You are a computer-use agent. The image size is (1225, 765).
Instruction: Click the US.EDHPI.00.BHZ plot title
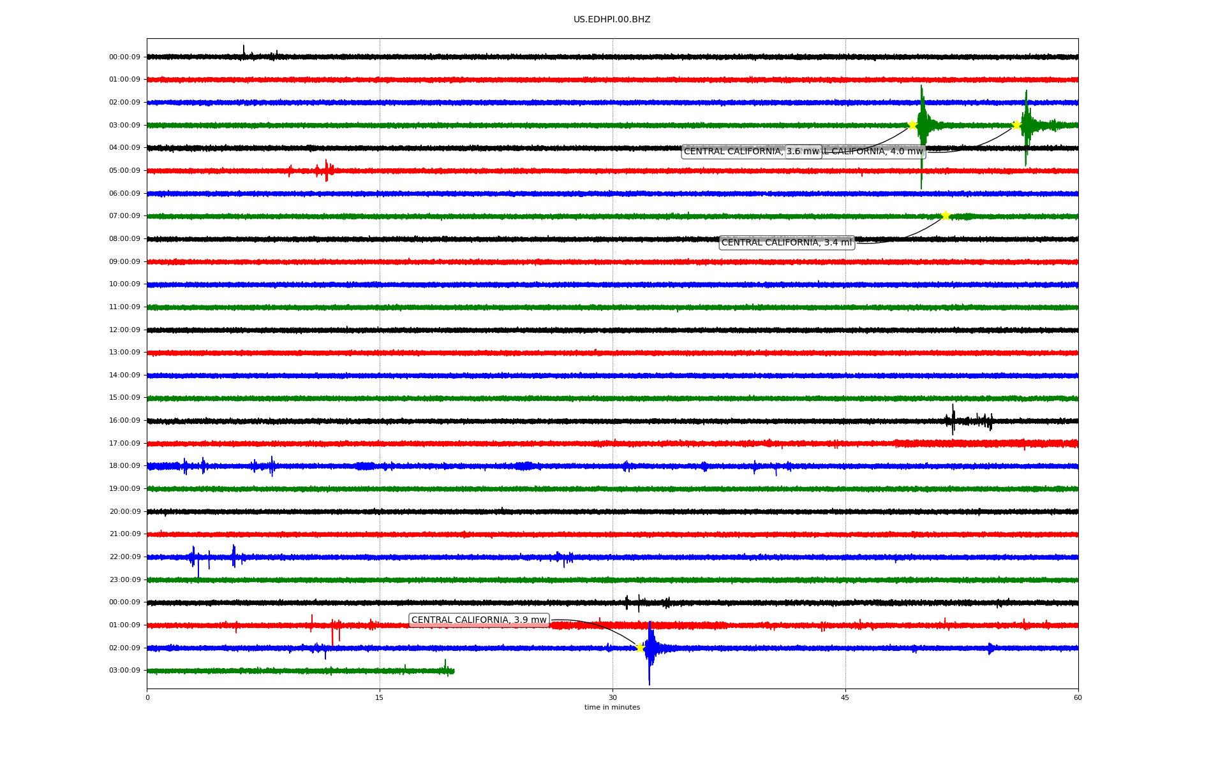612,20
